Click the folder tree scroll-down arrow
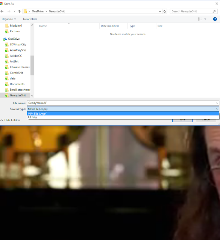The height and width of the screenshot is (240, 220). (32, 96)
